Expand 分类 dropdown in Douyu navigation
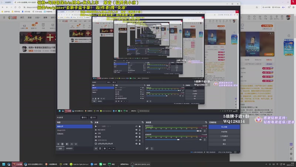Screen dimensions: 296x167 [x=37, y=17]
